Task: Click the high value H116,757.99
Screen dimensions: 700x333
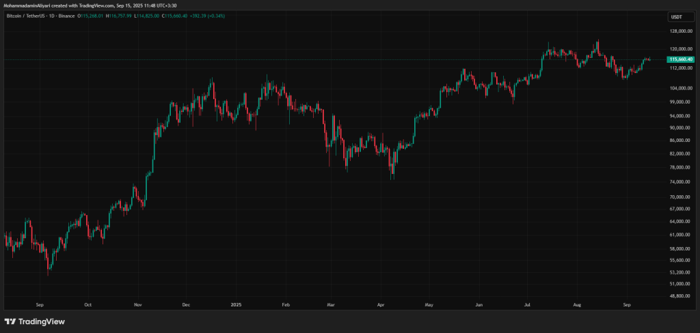Action: pos(119,16)
